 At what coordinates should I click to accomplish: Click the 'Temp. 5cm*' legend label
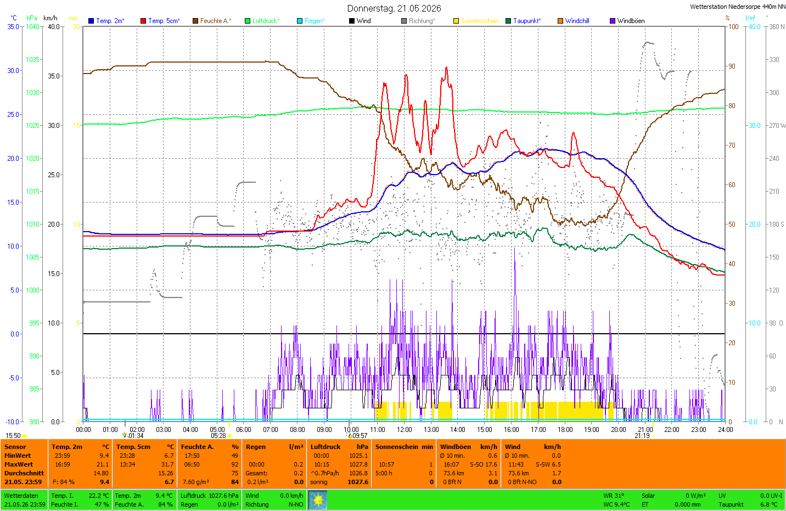click(x=164, y=21)
